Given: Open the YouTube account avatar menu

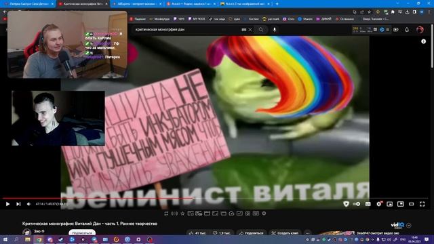Looking at the screenshot, I should coord(420,30).
